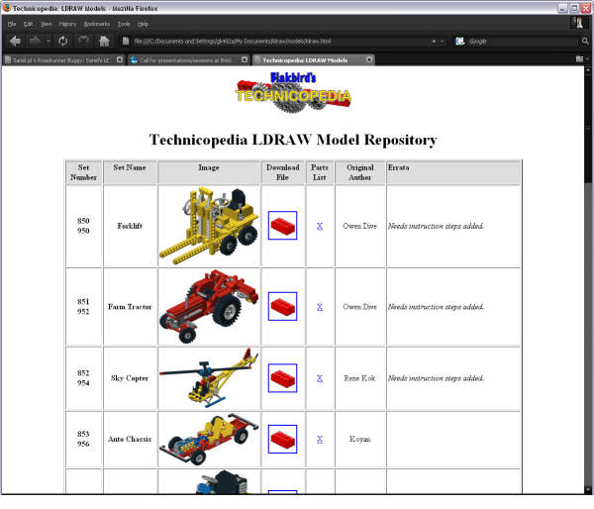Open the Auto Chassis parts list X link
This screenshot has width=594, height=509.
click(320, 439)
